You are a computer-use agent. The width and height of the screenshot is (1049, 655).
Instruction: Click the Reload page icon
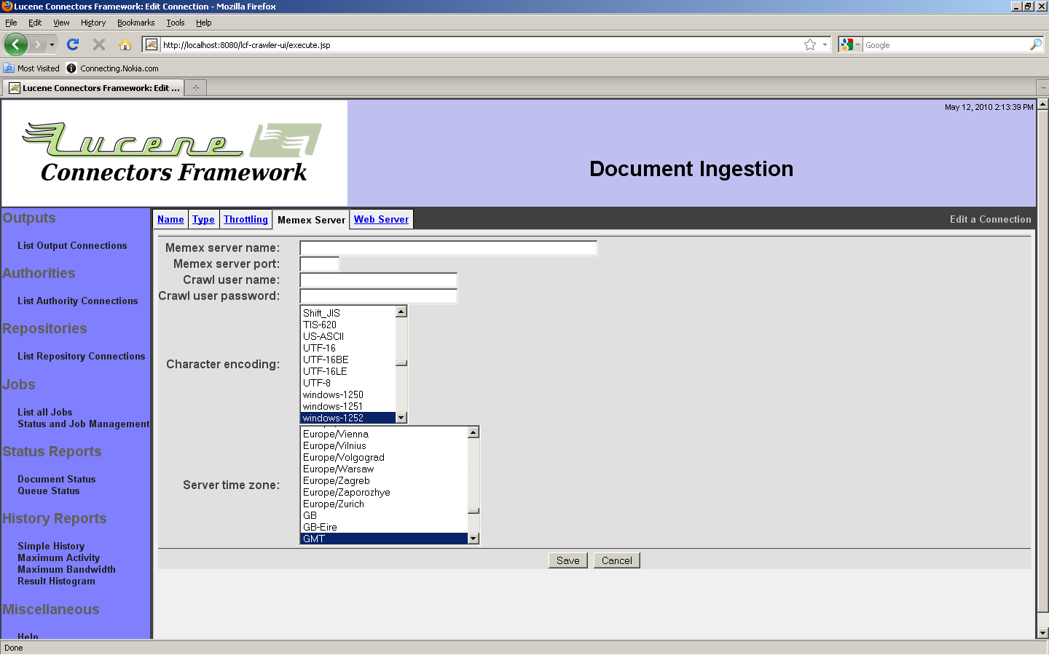73,44
